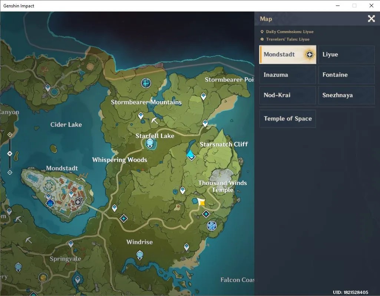Open the Temple of Space map

click(x=288, y=118)
